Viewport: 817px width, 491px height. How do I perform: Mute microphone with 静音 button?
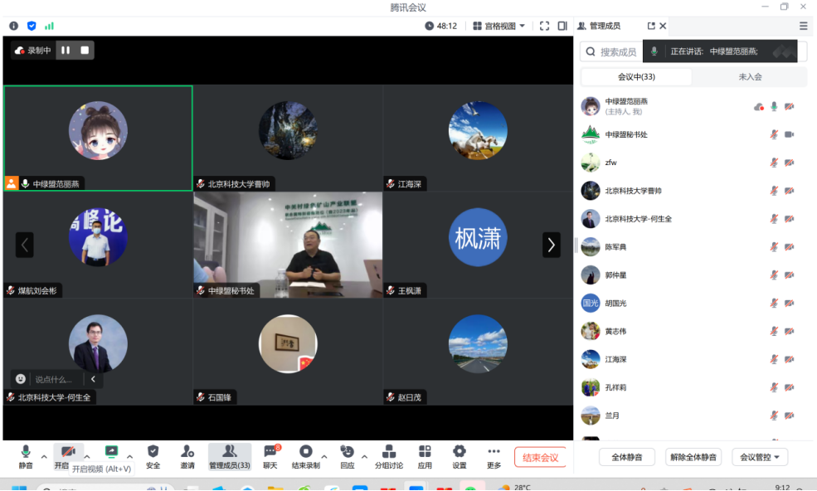click(25, 457)
